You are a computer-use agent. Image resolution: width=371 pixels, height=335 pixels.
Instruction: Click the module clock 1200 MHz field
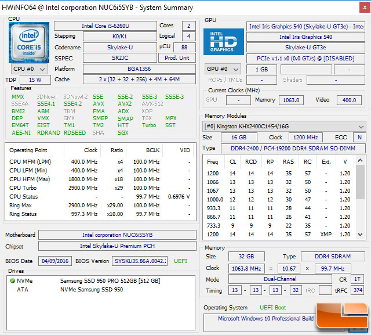[305, 138]
